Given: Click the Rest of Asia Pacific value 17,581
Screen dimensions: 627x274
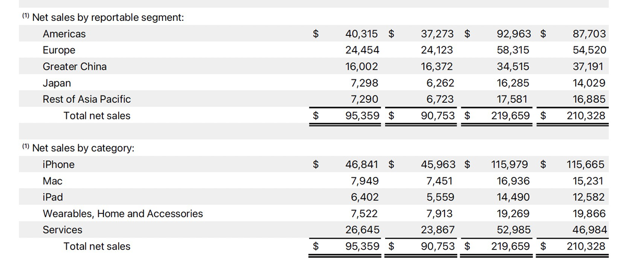Looking at the screenshot, I should (x=513, y=99).
